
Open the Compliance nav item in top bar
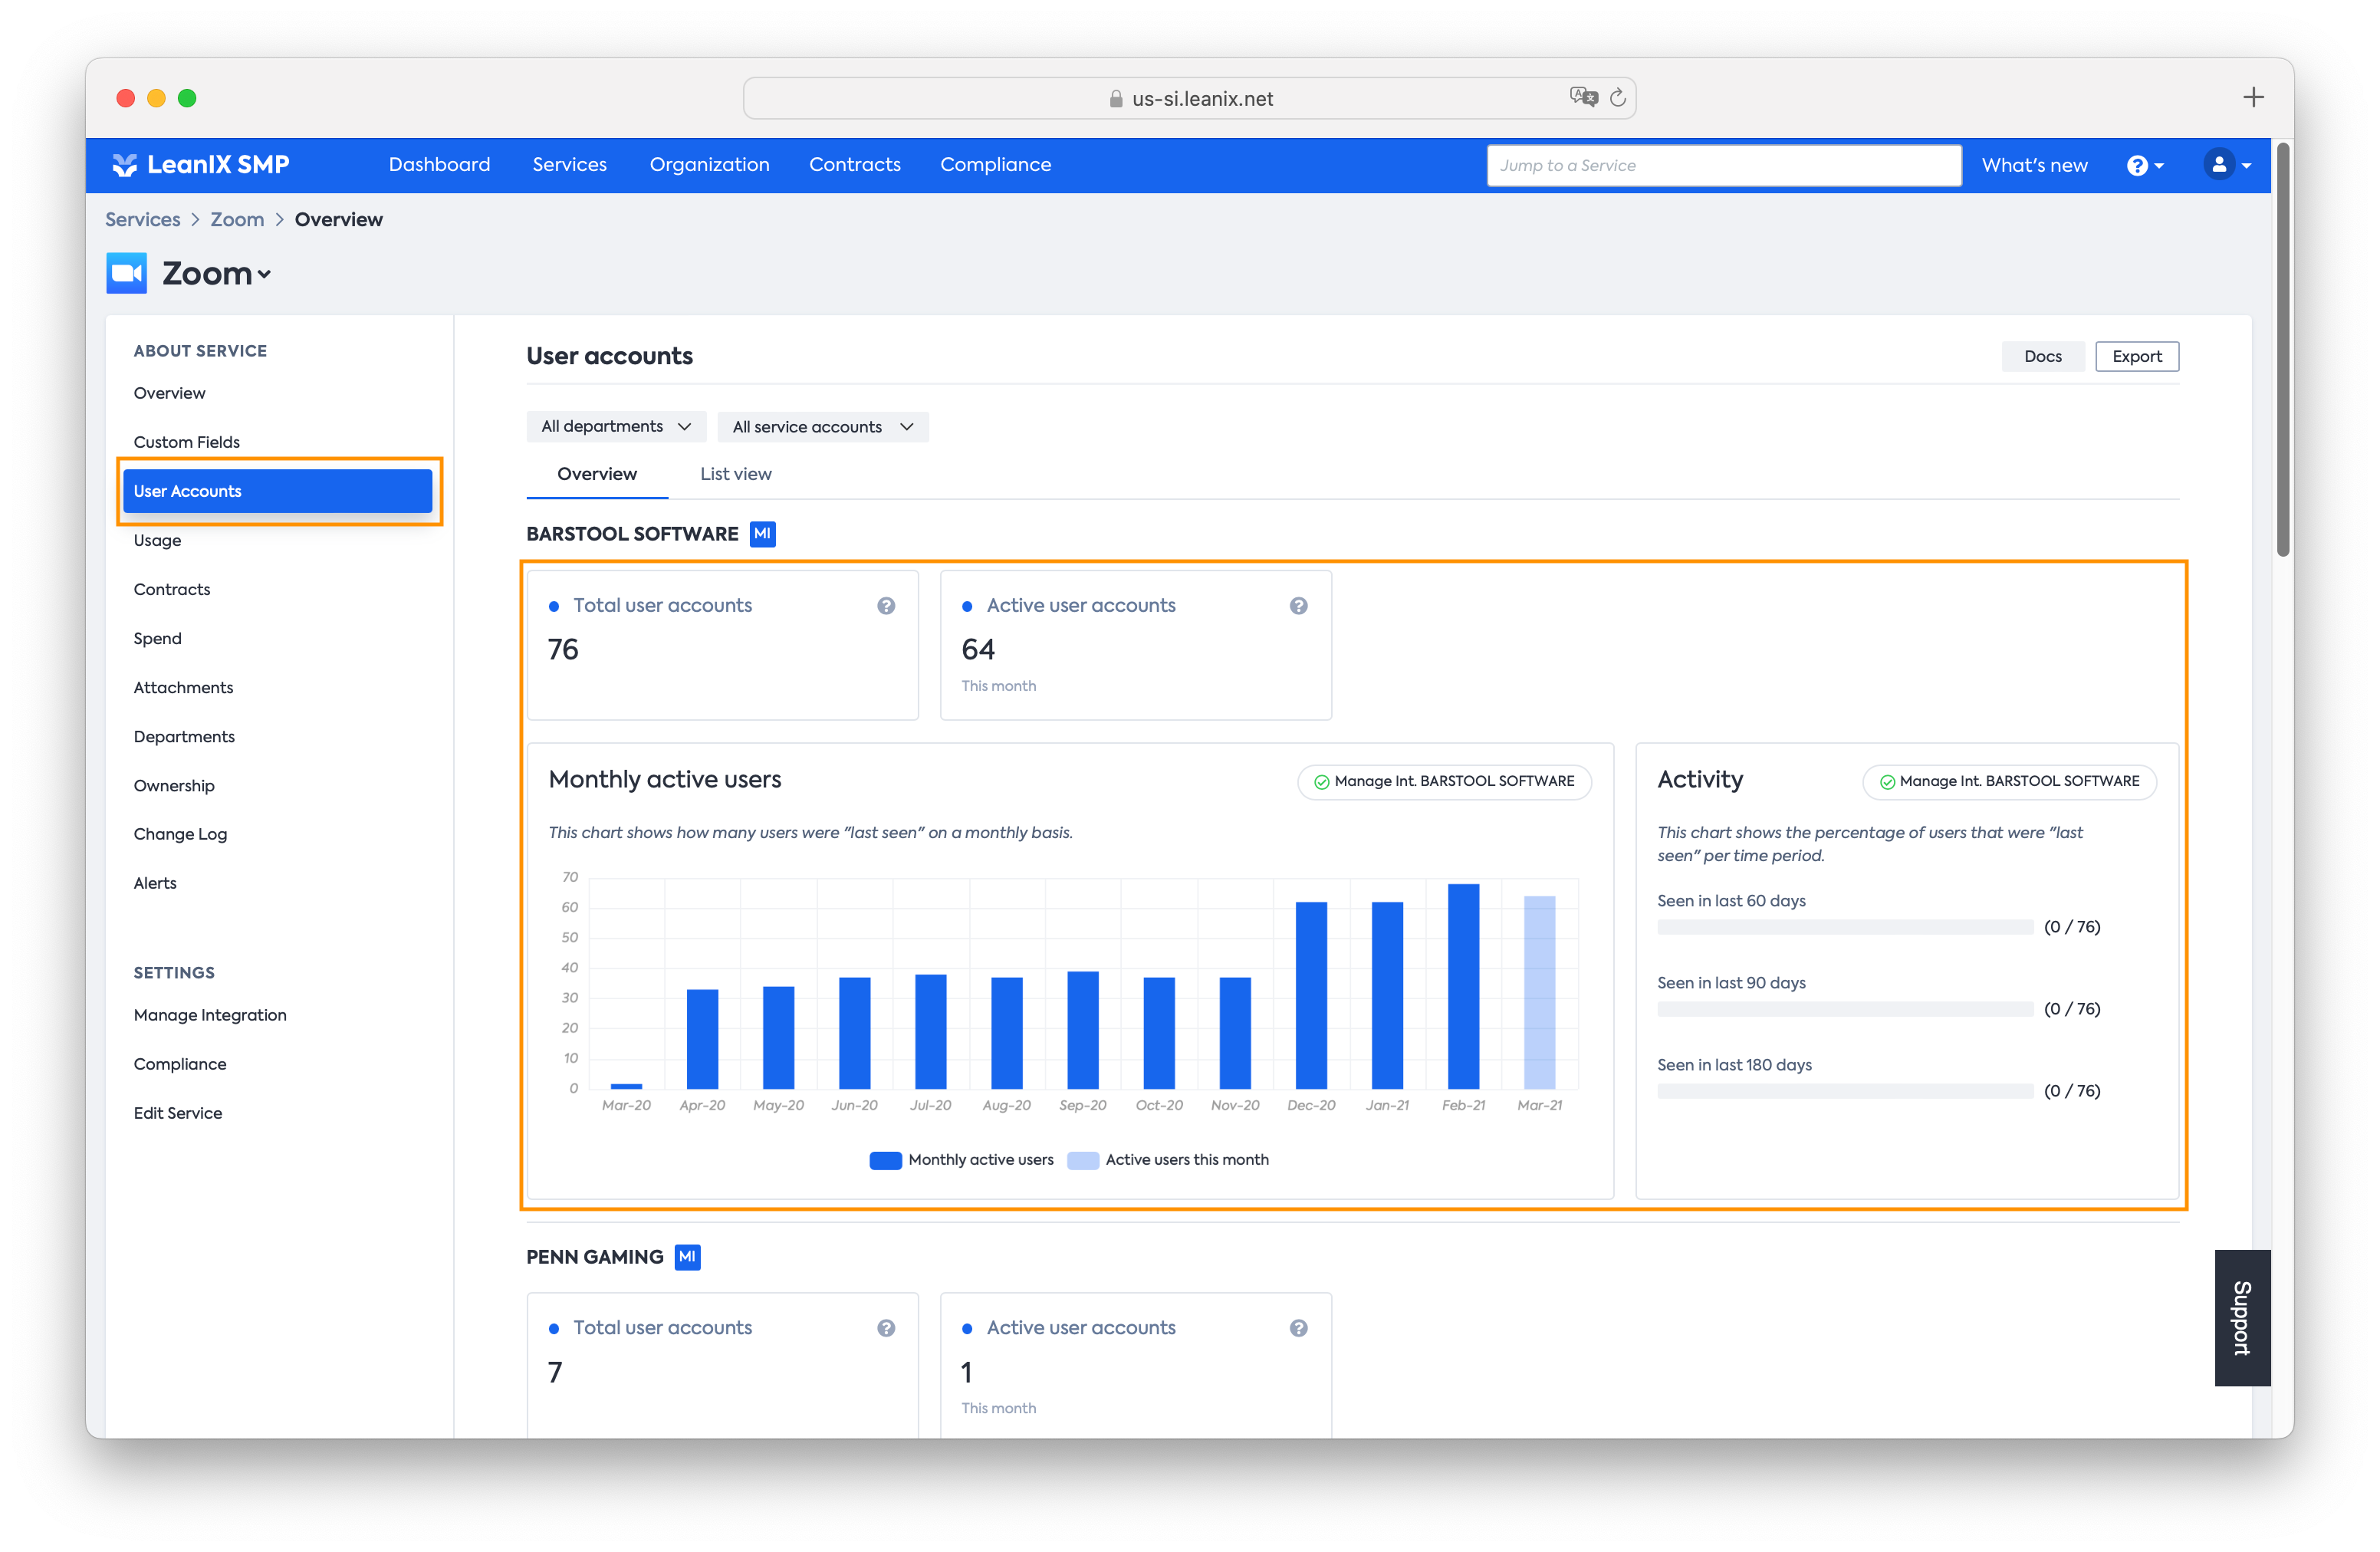click(x=995, y=165)
